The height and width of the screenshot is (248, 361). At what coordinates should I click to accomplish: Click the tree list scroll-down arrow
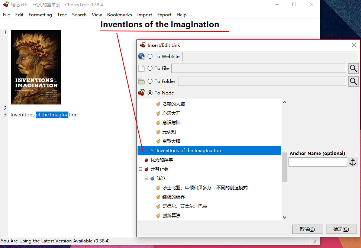284,217
